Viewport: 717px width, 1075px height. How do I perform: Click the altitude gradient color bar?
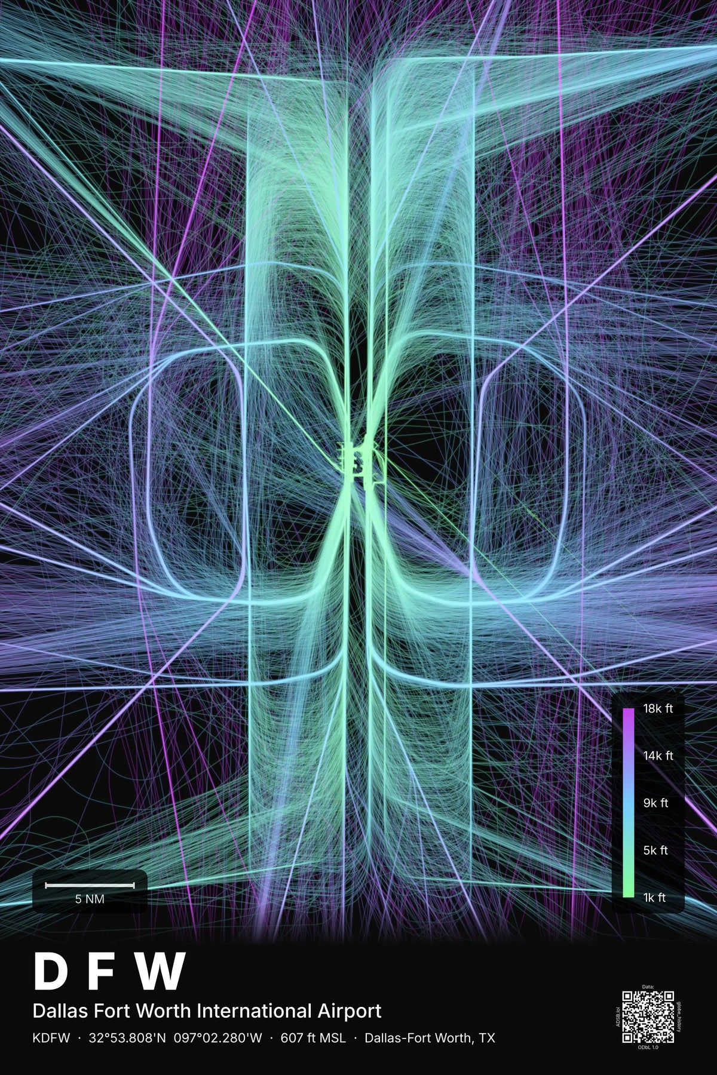point(628,803)
